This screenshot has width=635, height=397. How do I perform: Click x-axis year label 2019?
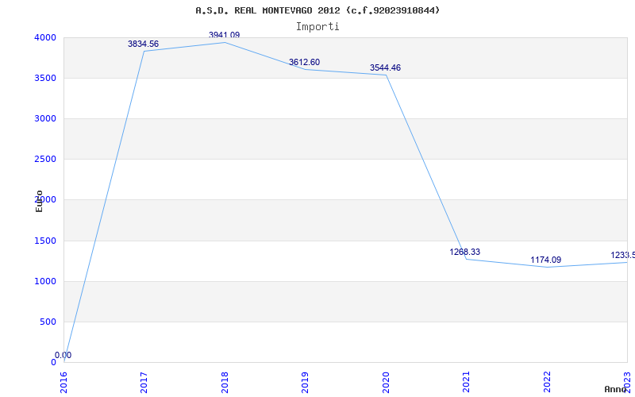(x=306, y=383)
